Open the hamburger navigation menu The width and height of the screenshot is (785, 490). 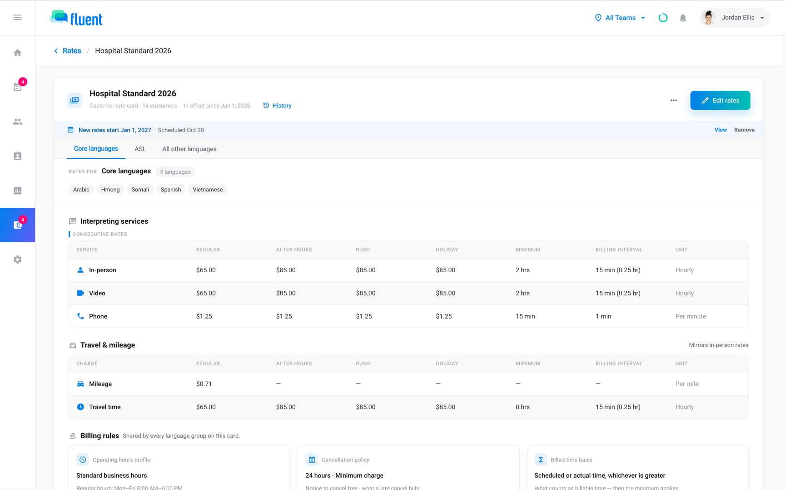[x=18, y=18]
